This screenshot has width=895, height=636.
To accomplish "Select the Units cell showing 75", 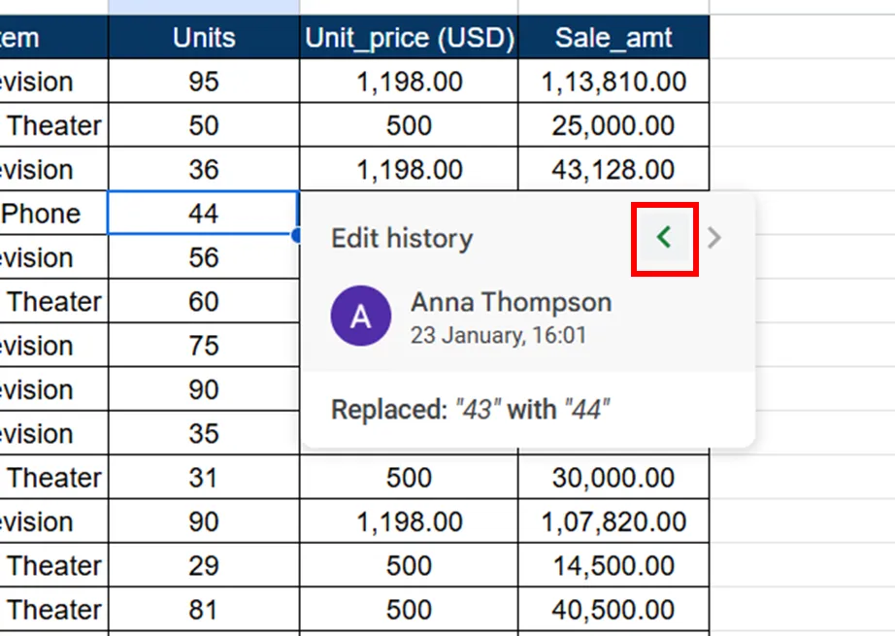I will click(x=204, y=345).
